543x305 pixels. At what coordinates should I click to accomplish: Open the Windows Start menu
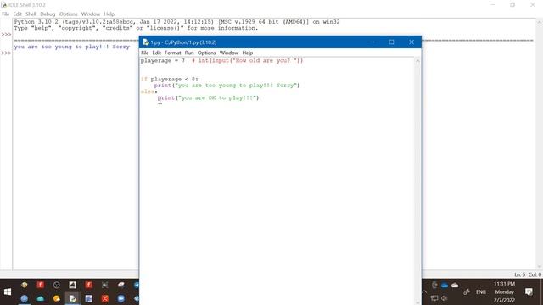coord(8,291)
